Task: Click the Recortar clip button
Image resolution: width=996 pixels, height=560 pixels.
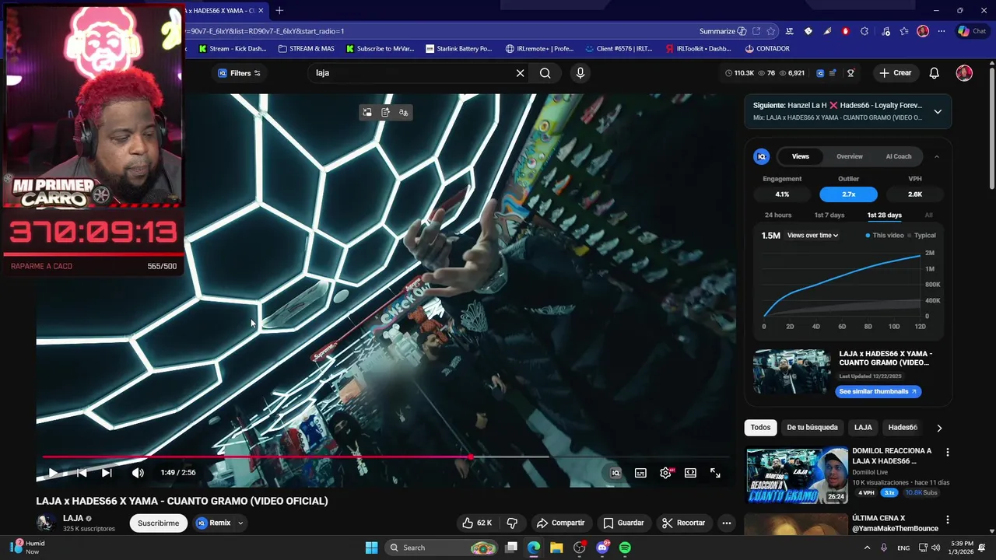Action: click(x=682, y=523)
